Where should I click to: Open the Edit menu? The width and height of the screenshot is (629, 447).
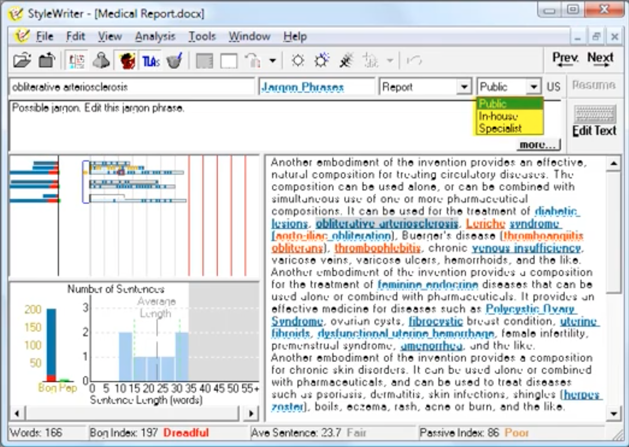coord(75,36)
